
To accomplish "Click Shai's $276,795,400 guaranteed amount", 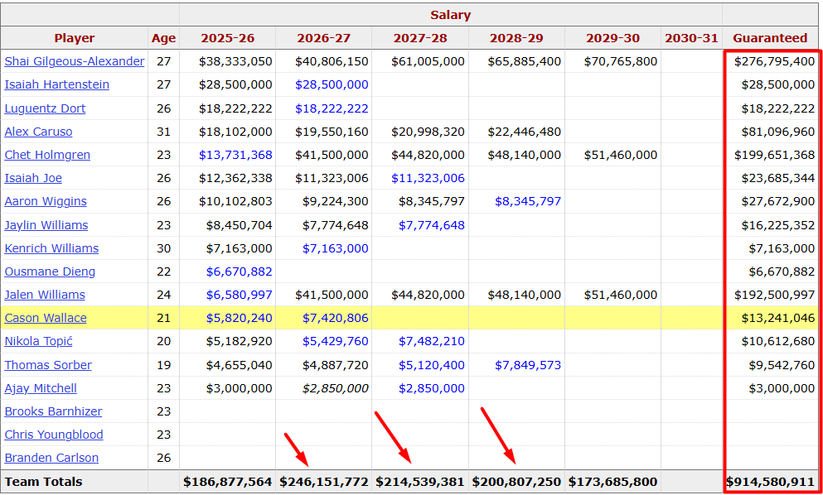I will (x=774, y=61).
